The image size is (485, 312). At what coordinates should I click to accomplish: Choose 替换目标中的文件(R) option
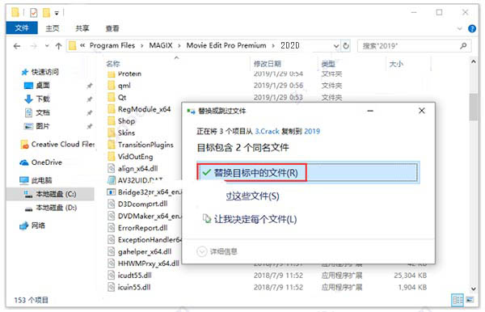click(x=308, y=172)
